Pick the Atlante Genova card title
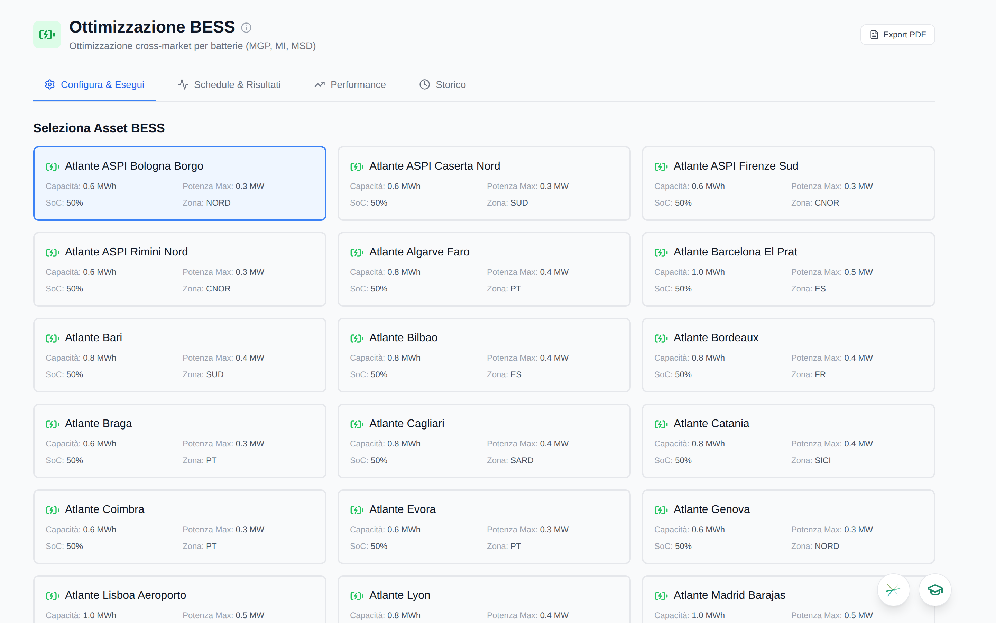Image resolution: width=996 pixels, height=623 pixels. point(712,509)
